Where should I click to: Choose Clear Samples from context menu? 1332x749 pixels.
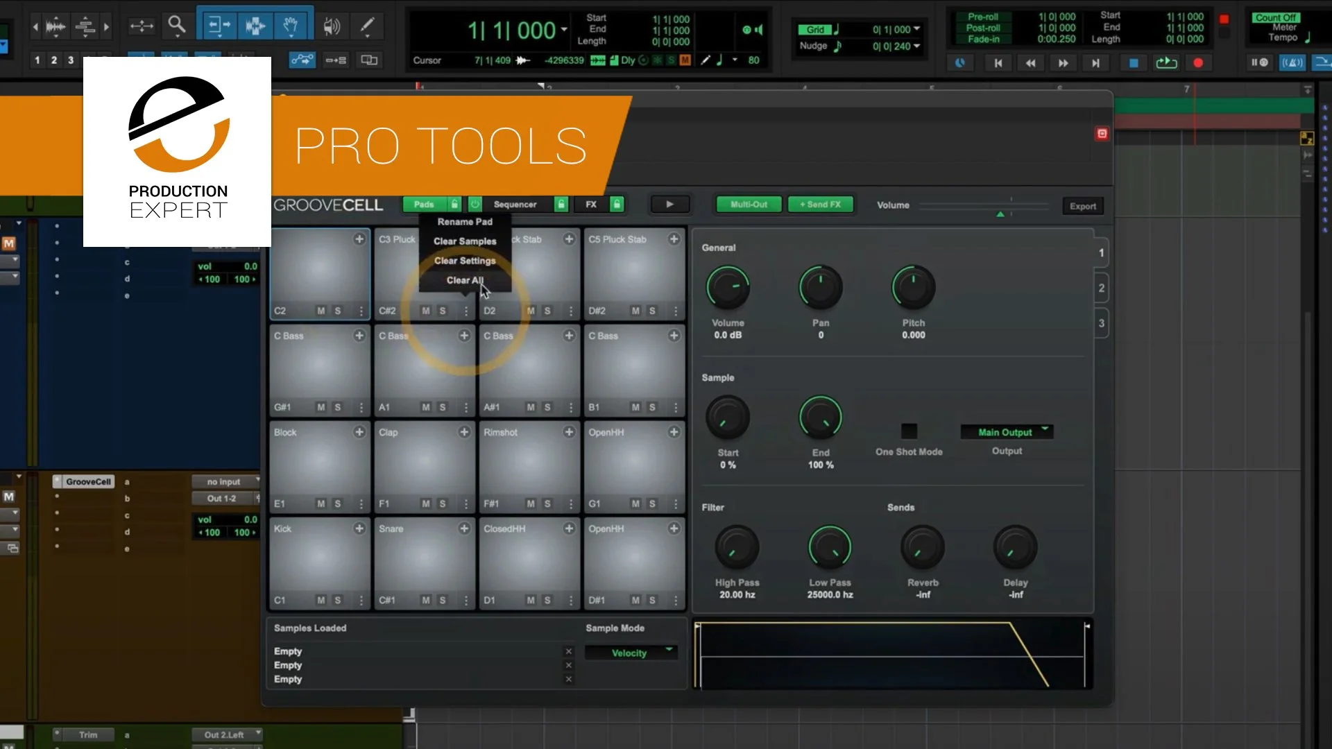465,241
